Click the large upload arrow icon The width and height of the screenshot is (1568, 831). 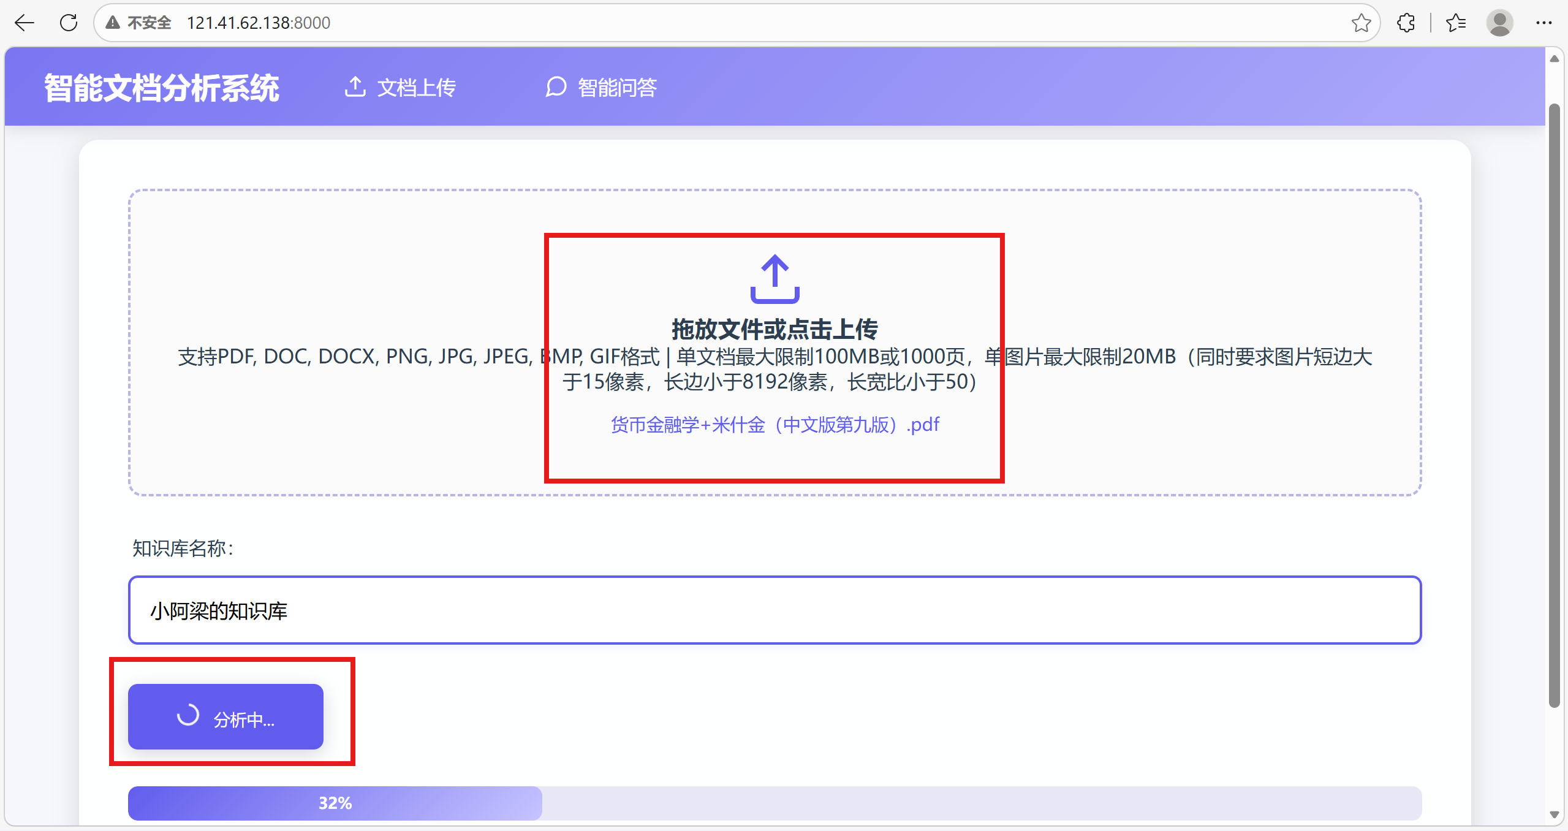775,279
